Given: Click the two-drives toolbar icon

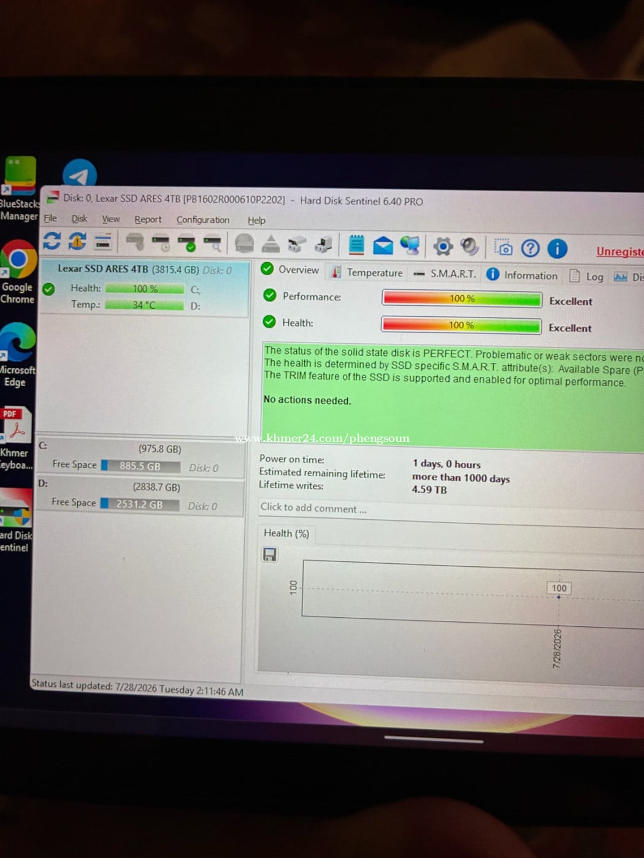Looking at the screenshot, I should click(297, 245).
